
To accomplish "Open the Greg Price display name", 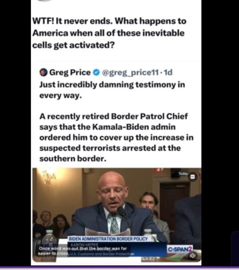I will tap(70, 72).
